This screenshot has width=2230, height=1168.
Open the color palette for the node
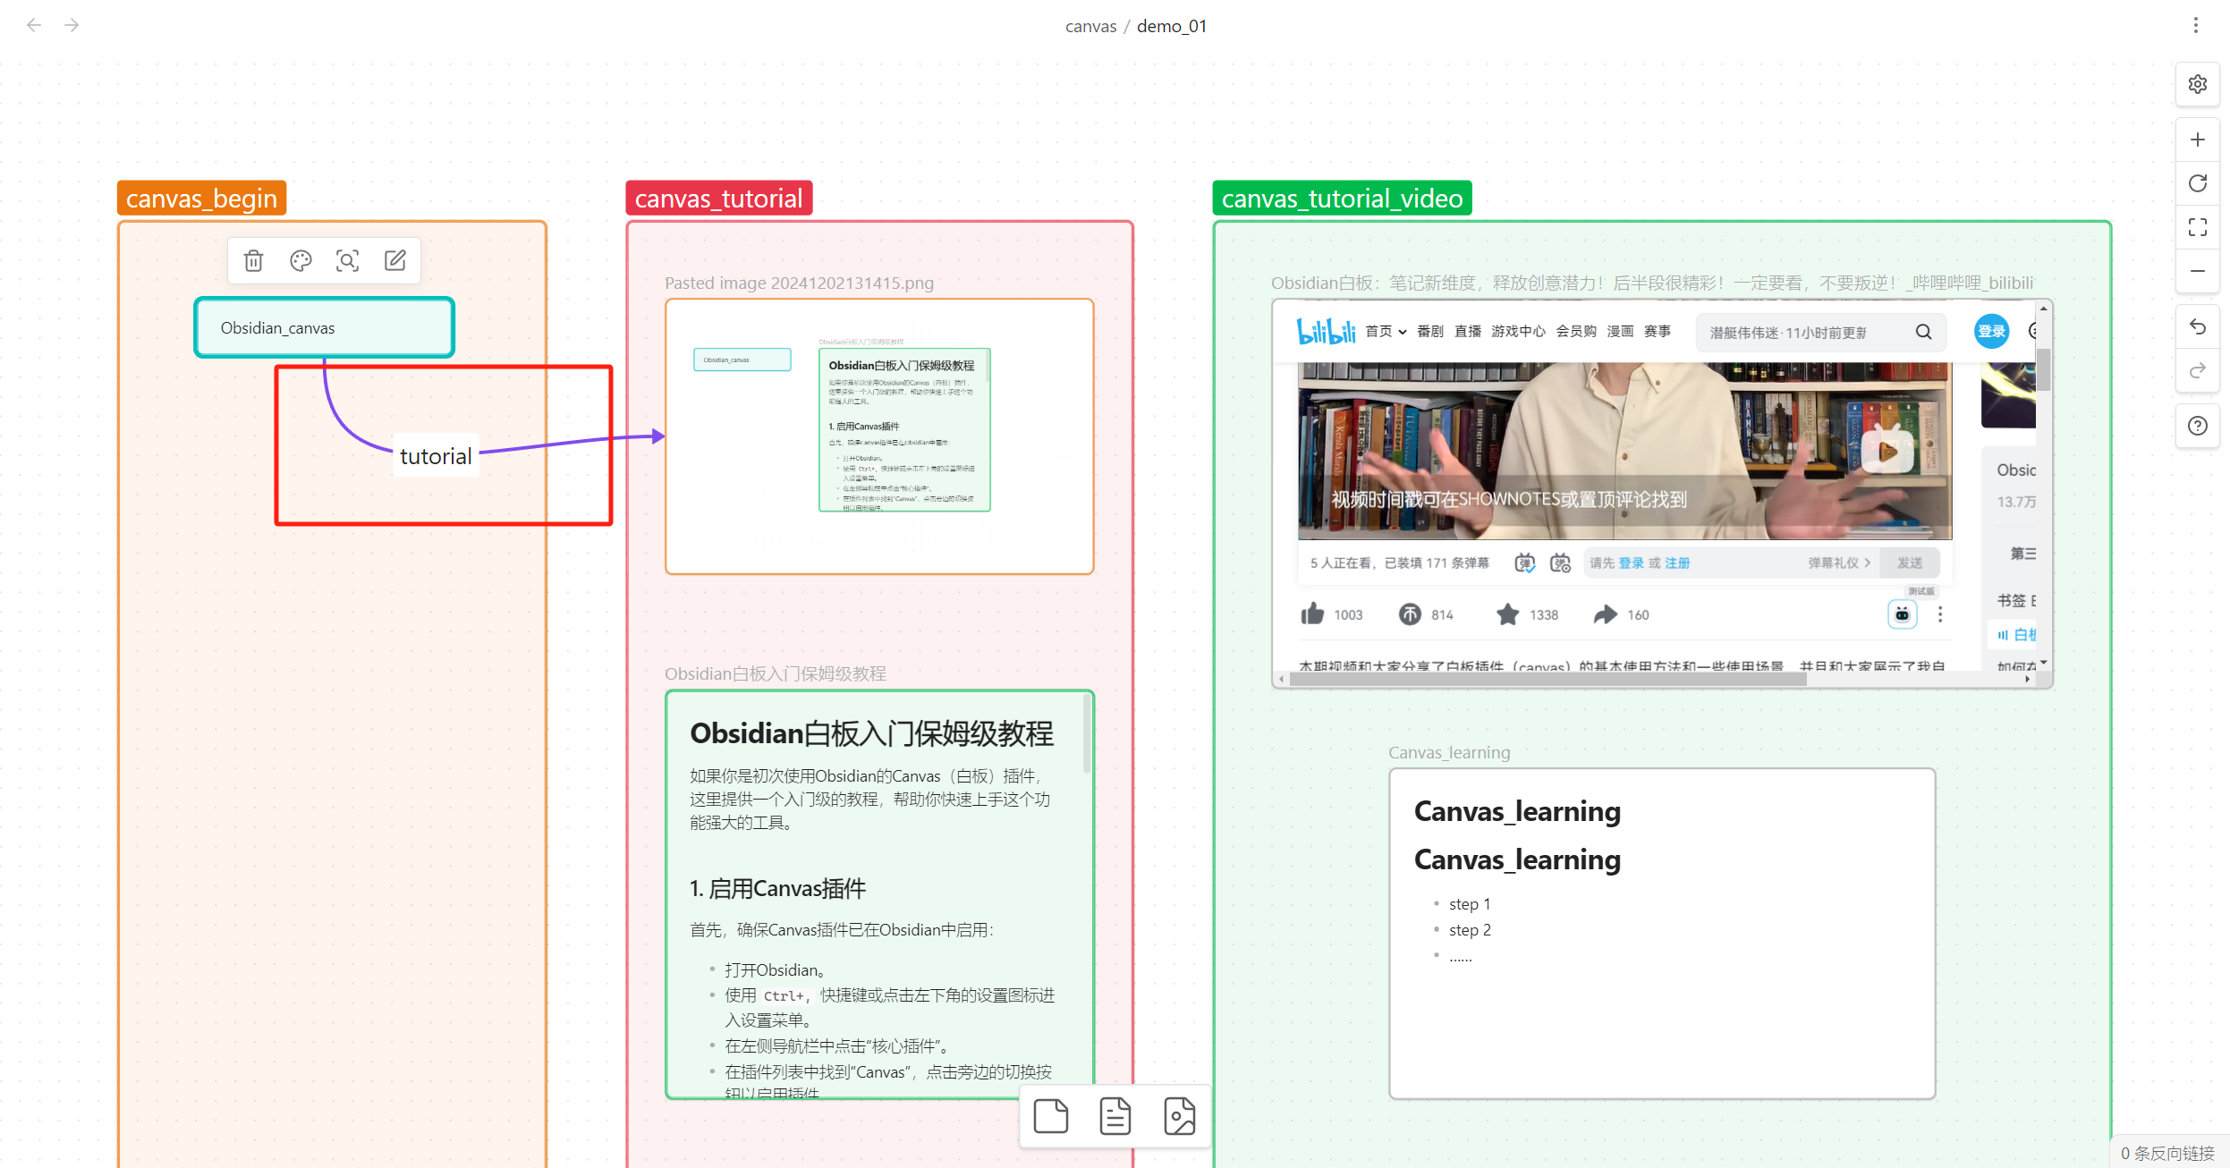tap(301, 260)
